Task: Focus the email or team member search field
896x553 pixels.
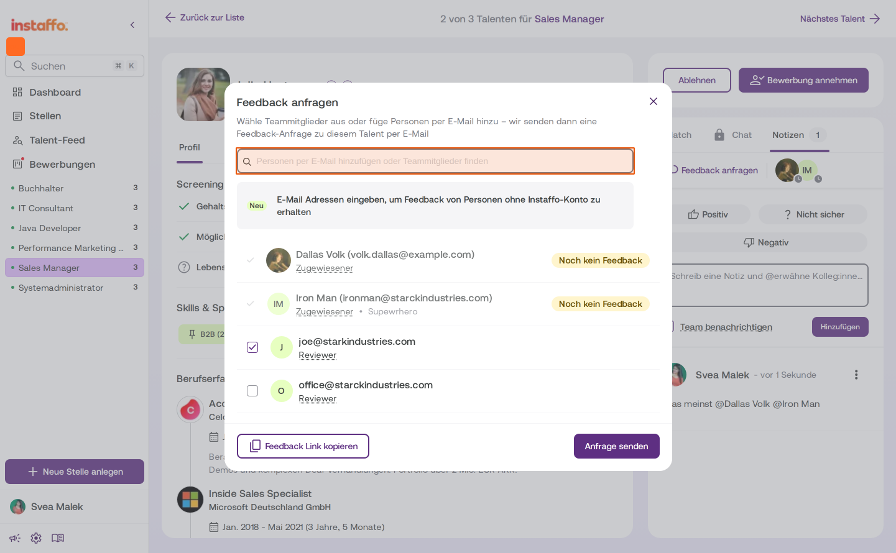Action: pyautogui.click(x=435, y=161)
